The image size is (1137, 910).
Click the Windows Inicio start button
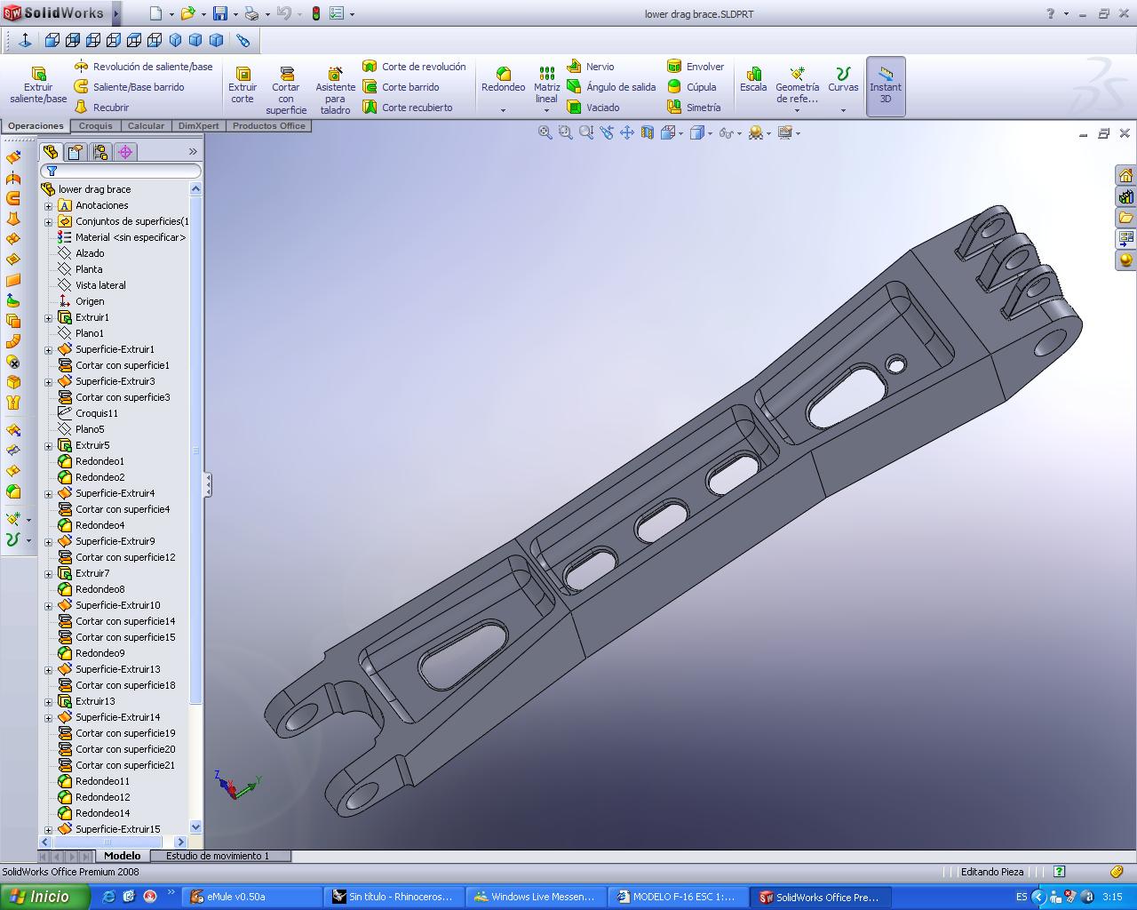pyautogui.click(x=43, y=897)
